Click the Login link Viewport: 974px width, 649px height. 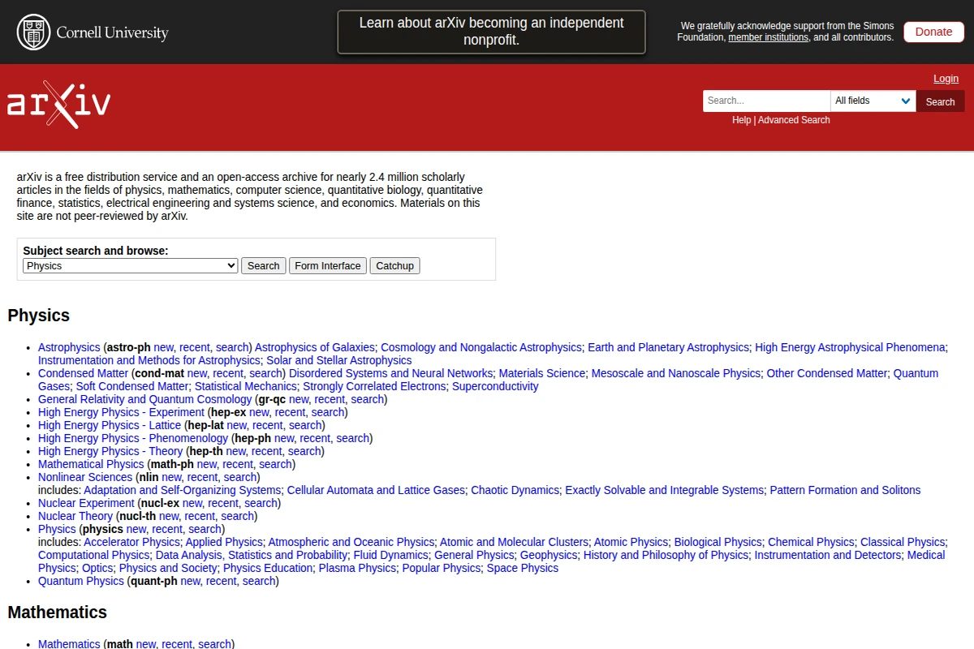click(x=946, y=78)
